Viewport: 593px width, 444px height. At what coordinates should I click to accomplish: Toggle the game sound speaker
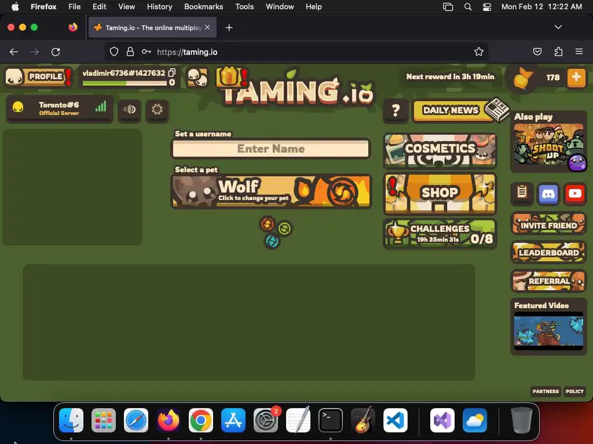129,109
